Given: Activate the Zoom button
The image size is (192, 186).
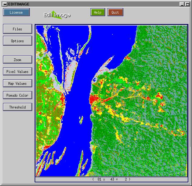Looking at the screenshot, I should coord(18,60).
